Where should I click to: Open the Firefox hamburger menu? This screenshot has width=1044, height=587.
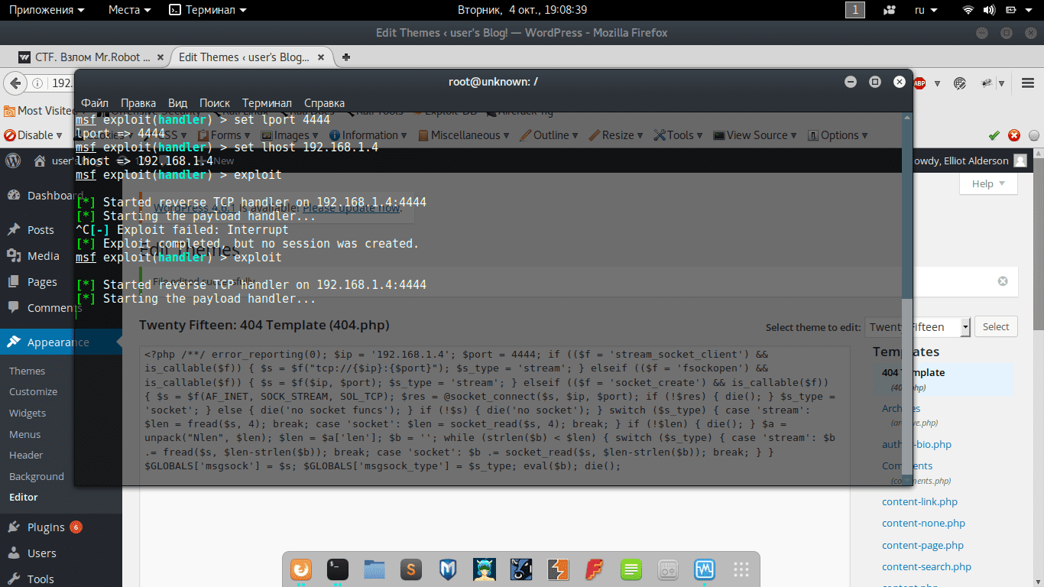pyautogui.click(x=1028, y=83)
